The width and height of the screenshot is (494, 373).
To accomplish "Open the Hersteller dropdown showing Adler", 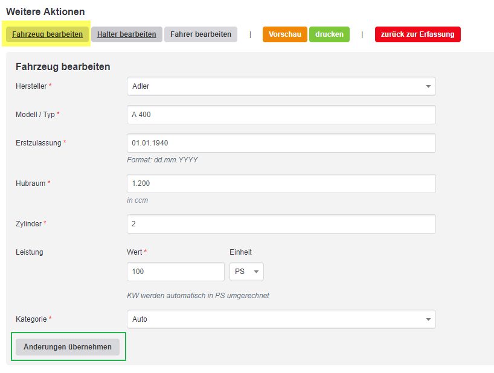I will coord(281,86).
